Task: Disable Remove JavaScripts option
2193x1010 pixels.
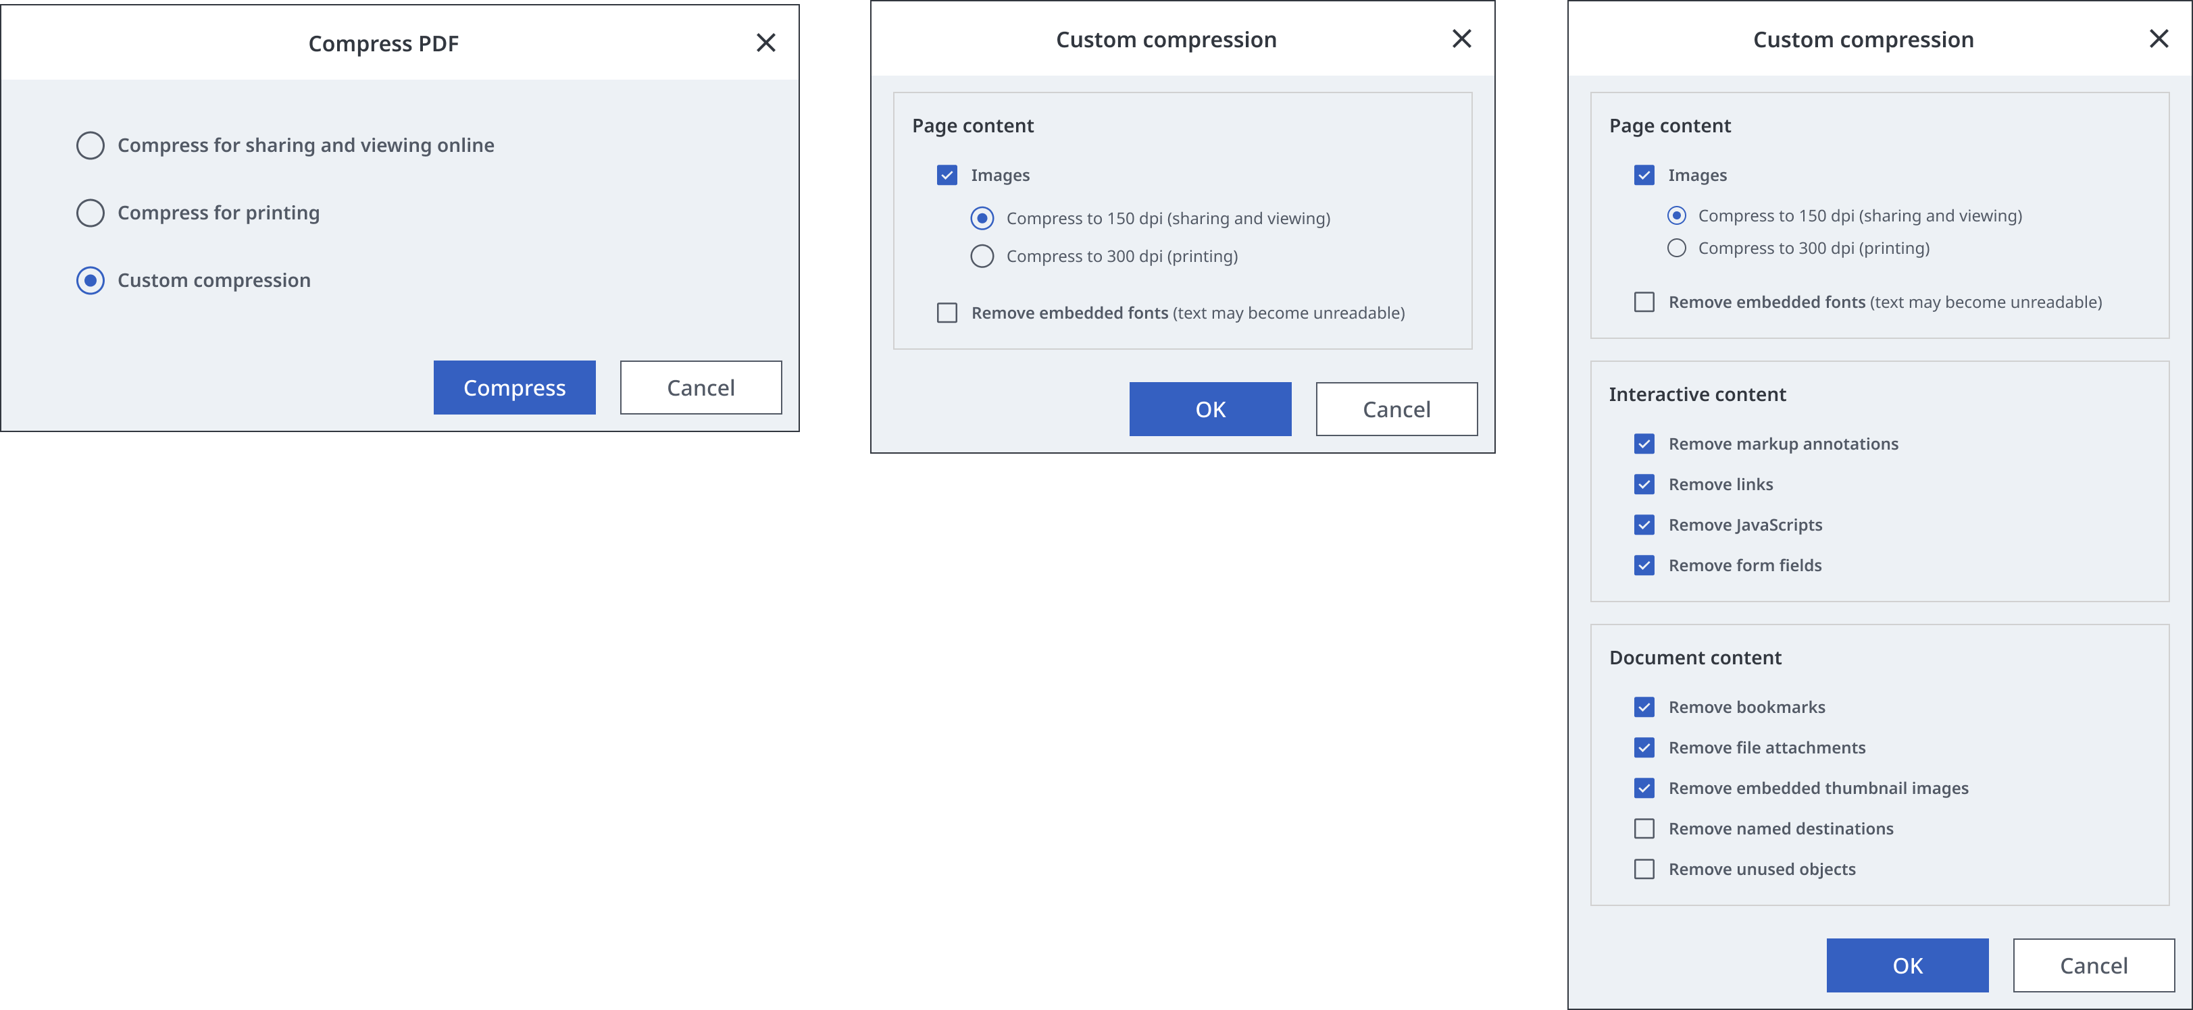Action: [1644, 525]
